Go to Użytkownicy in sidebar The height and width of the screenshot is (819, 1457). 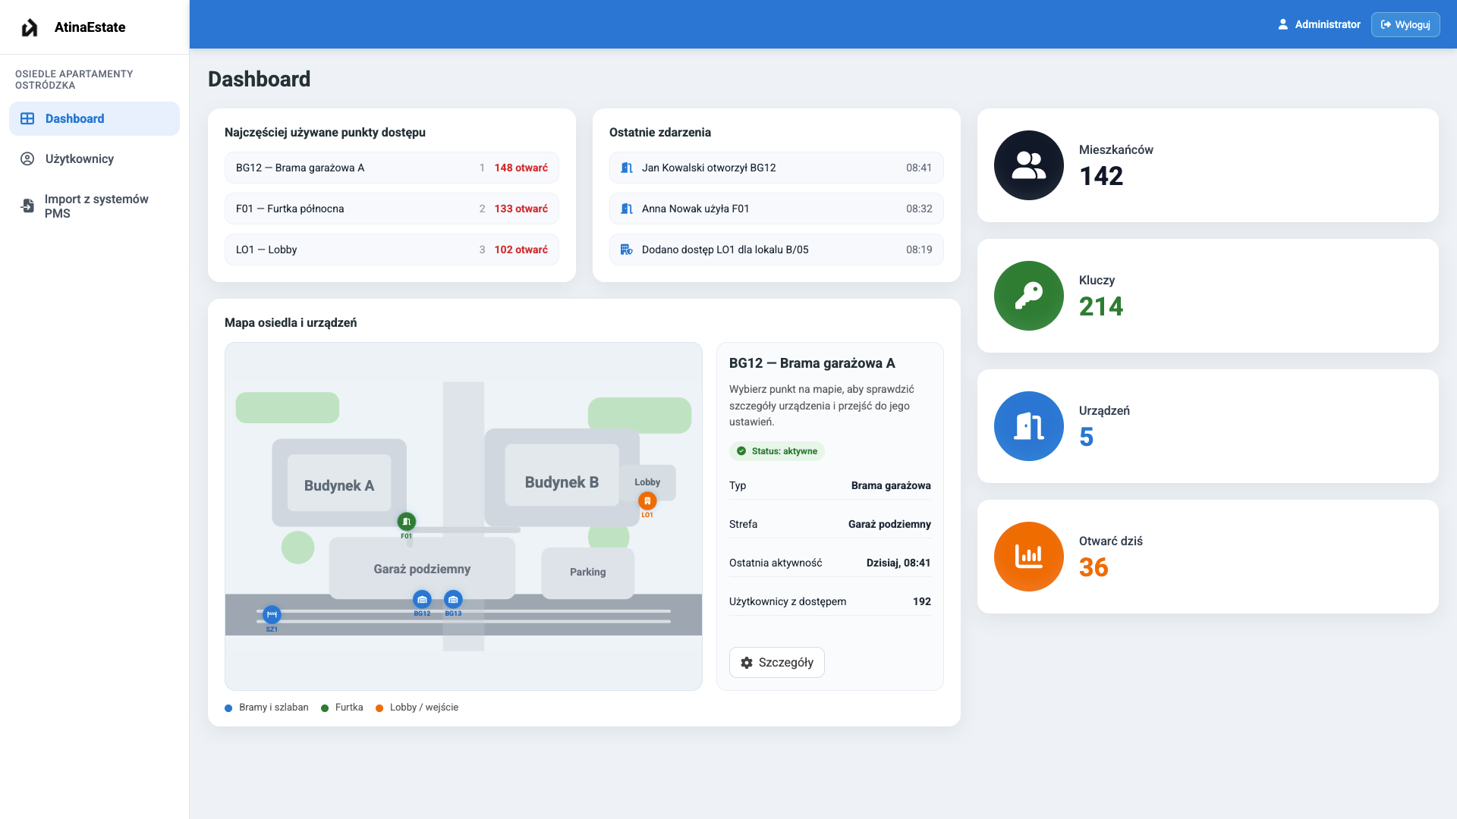(79, 159)
